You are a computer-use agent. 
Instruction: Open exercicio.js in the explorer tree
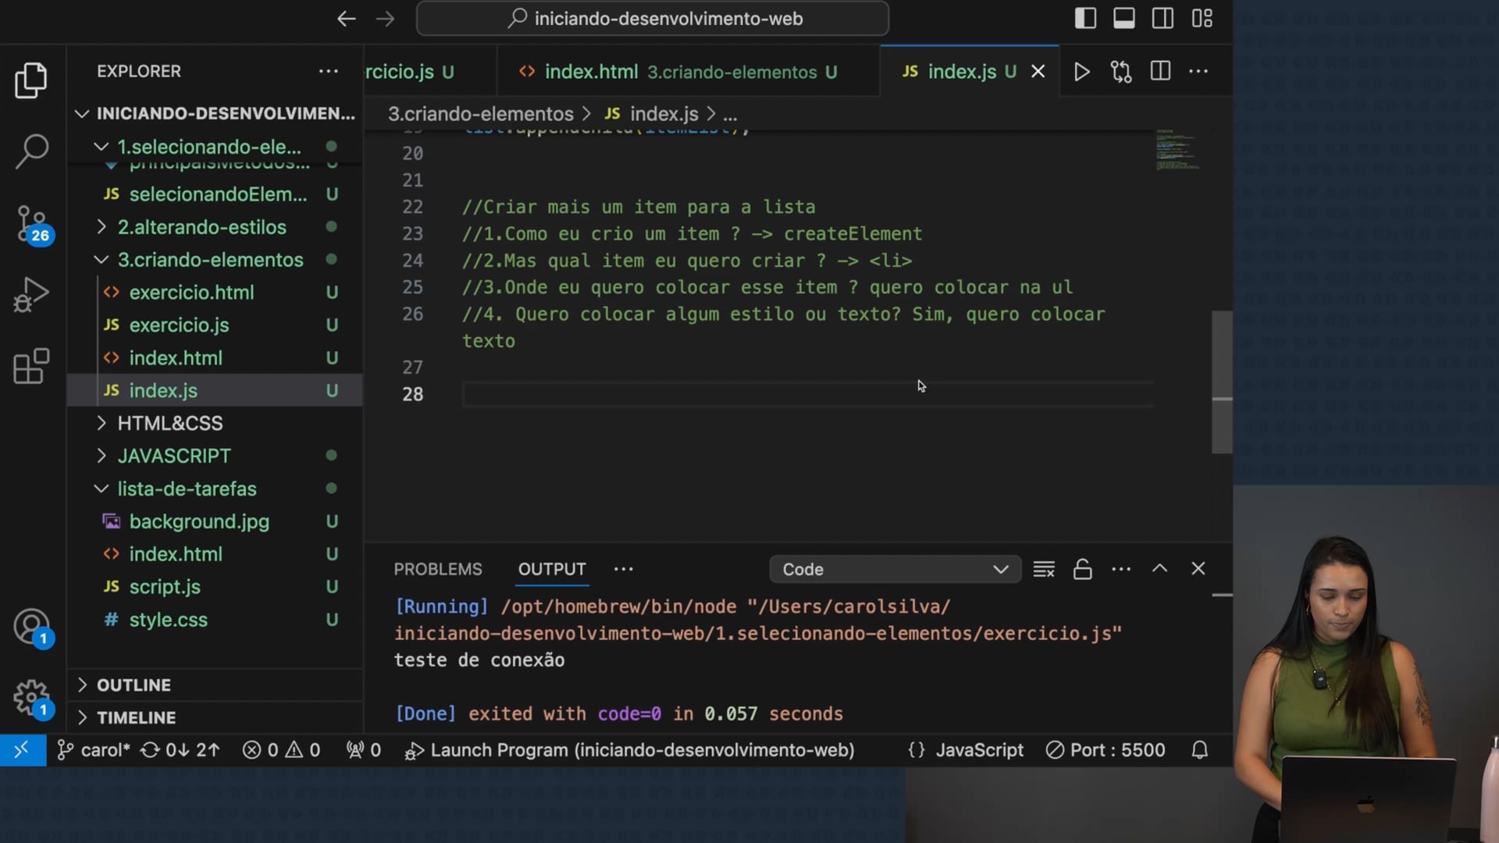point(179,325)
